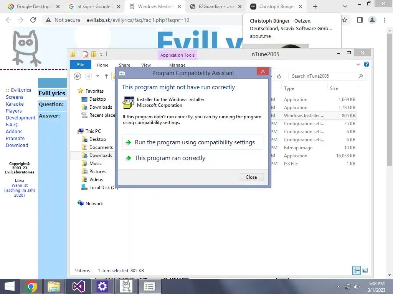Click the Search nTune2005 field

tap(327, 76)
